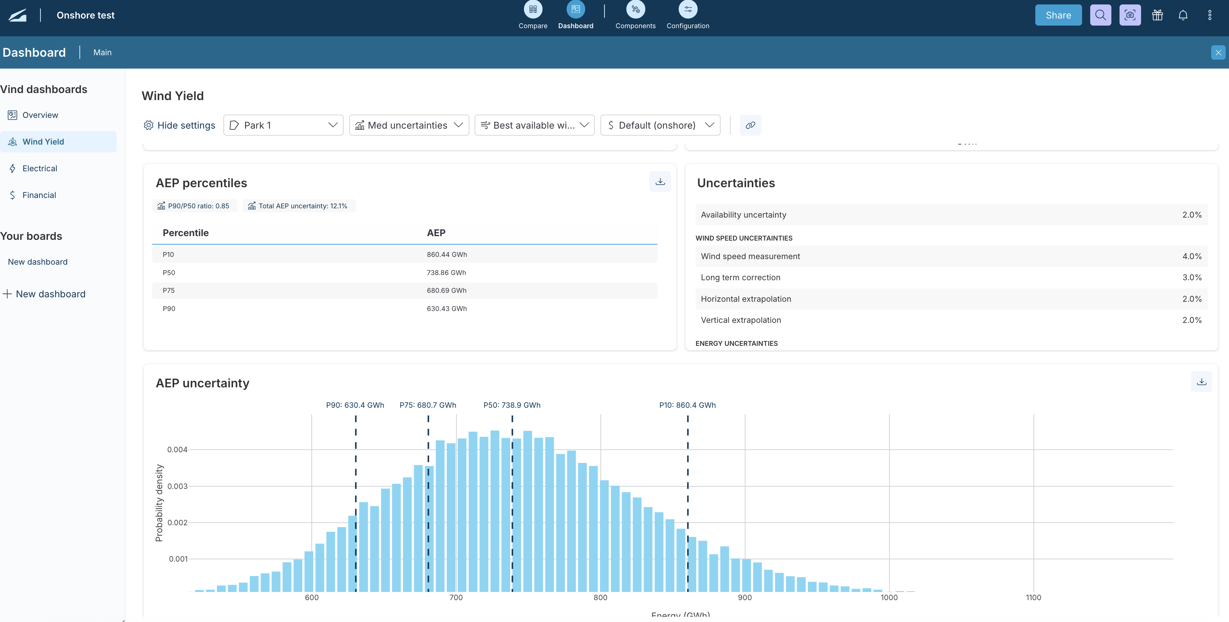Screen dimensions: 1229x622
Task: Open the Configuration icon in top bar
Action: pos(688,10)
